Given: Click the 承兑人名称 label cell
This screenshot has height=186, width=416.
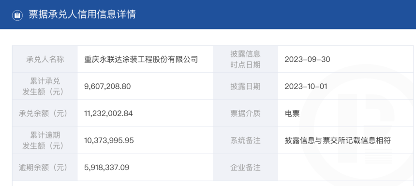Looking at the screenshot, I should tap(45, 59).
